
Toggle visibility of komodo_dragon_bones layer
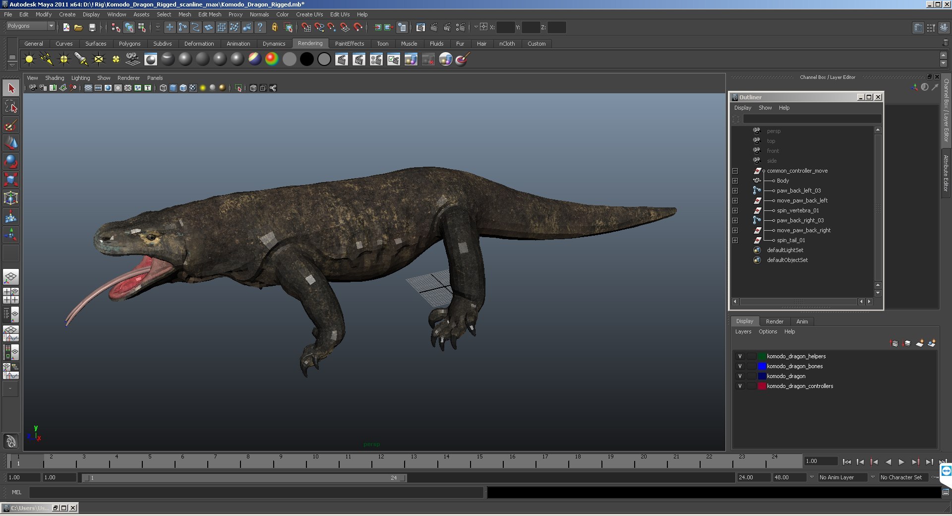point(740,366)
